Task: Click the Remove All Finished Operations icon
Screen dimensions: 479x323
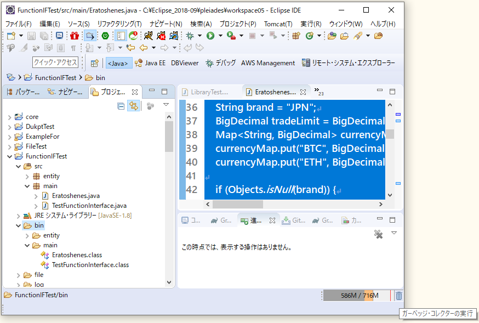Action: (379, 234)
